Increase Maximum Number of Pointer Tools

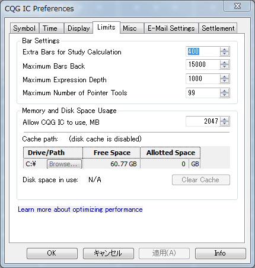tap(224, 91)
